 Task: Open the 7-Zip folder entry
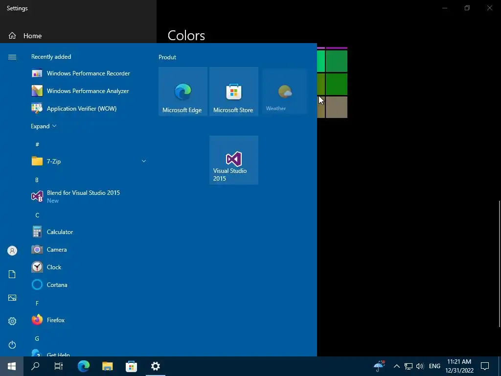point(89,161)
